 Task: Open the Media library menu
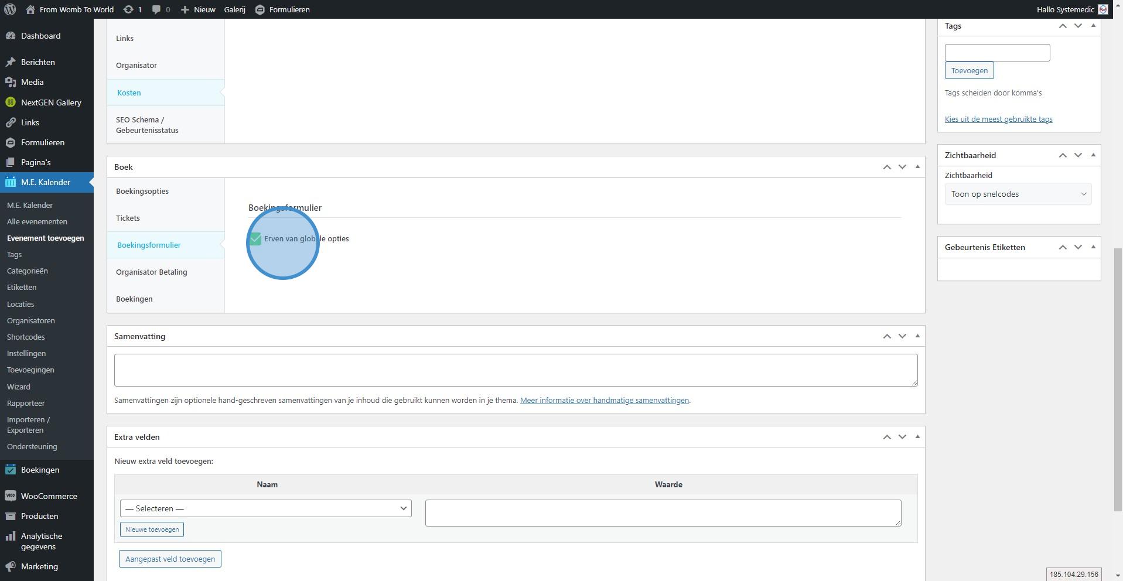(32, 82)
